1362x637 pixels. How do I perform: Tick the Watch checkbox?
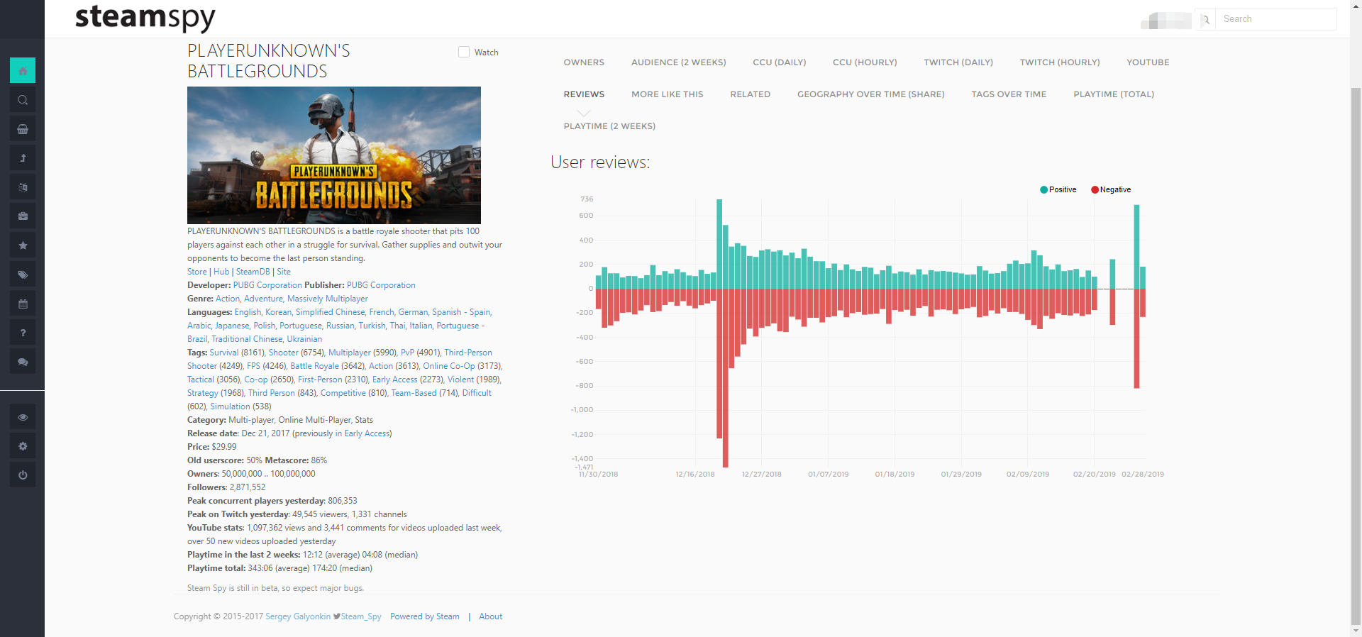pyautogui.click(x=464, y=52)
